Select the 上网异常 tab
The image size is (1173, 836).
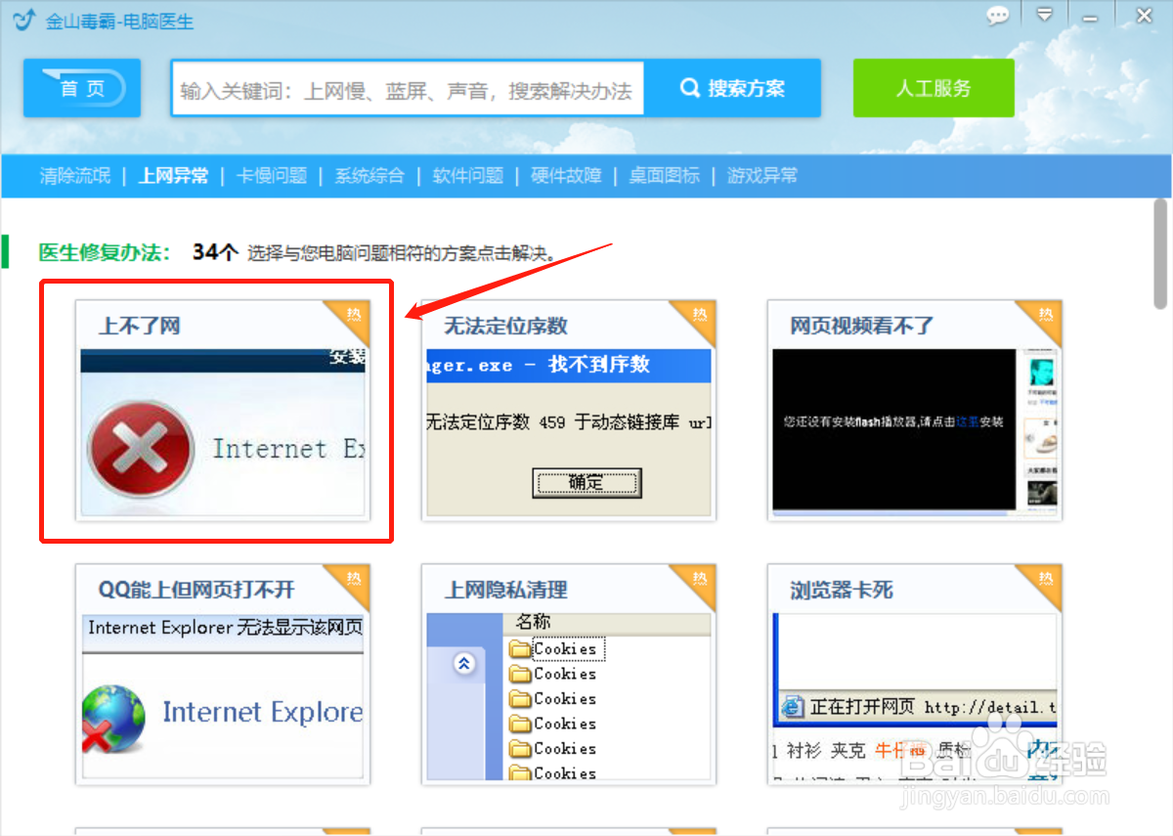tap(173, 176)
